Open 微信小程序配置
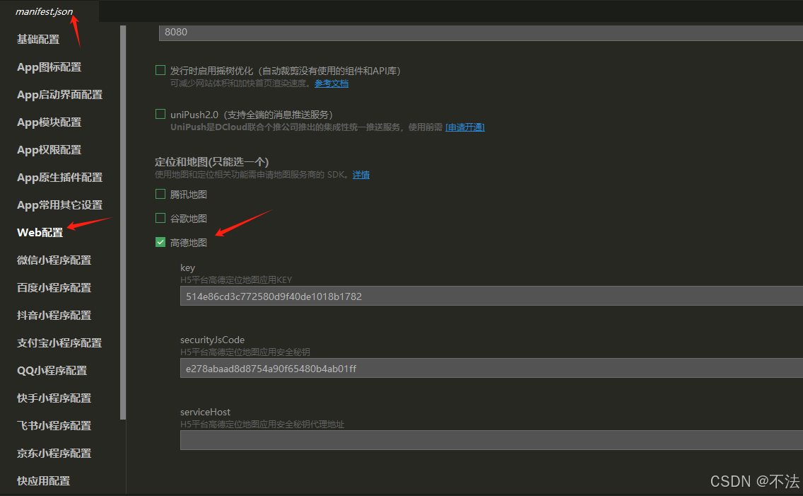 pyautogui.click(x=54, y=260)
